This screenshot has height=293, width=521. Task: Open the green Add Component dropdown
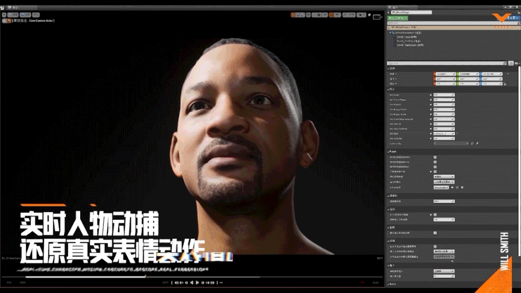(398, 18)
